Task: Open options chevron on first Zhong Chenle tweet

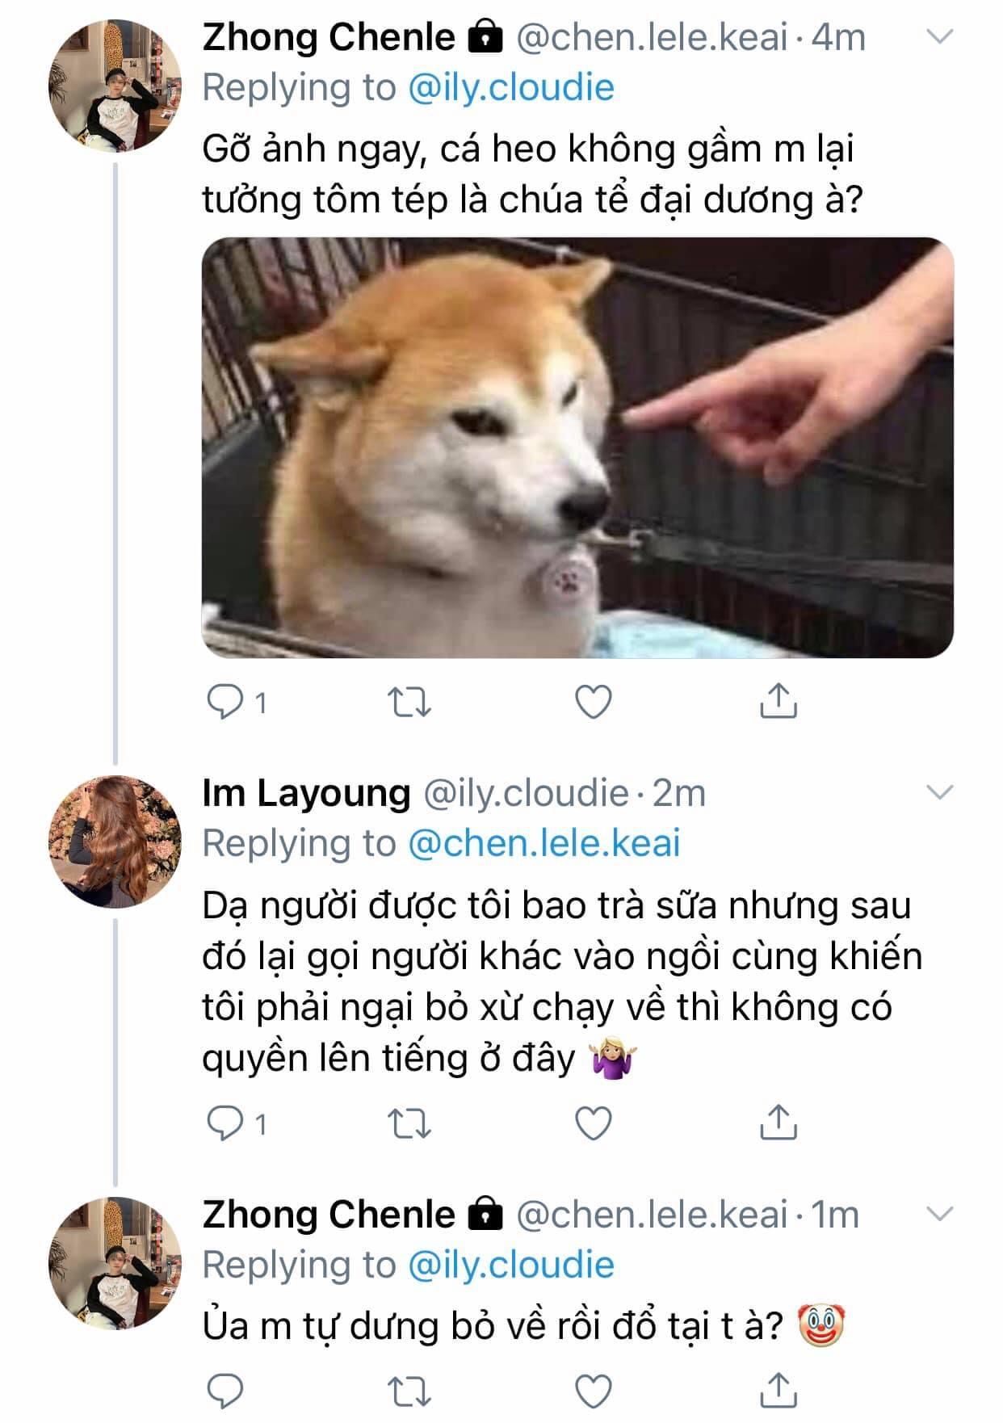Action: click(x=939, y=37)
